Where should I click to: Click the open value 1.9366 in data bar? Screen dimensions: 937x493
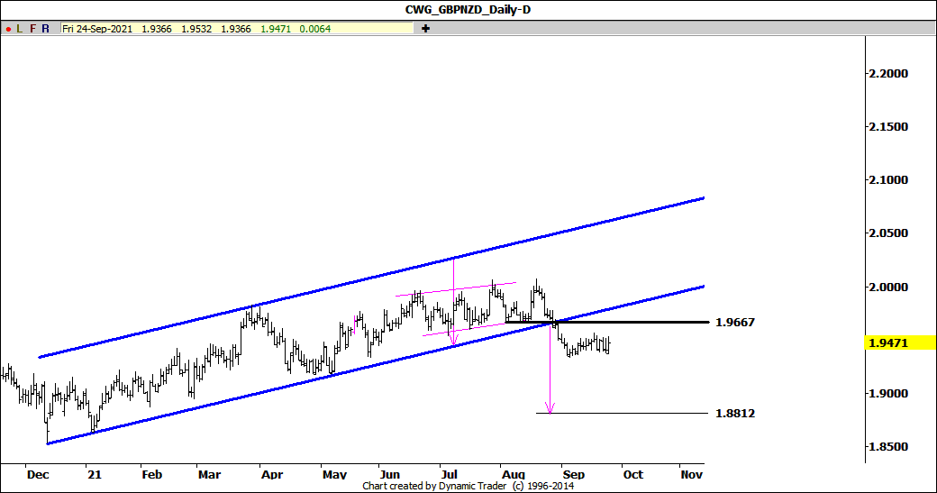point(157,29)
